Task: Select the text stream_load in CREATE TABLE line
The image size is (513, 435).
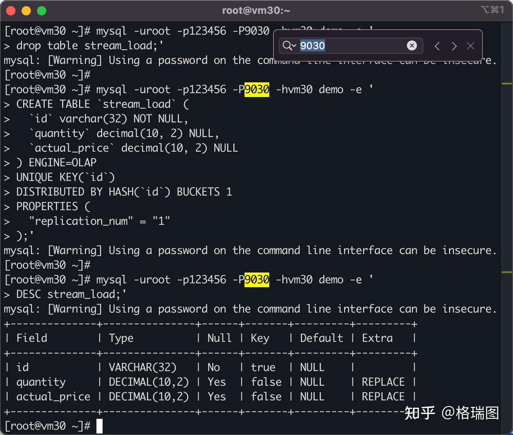Action: [137, 104]
